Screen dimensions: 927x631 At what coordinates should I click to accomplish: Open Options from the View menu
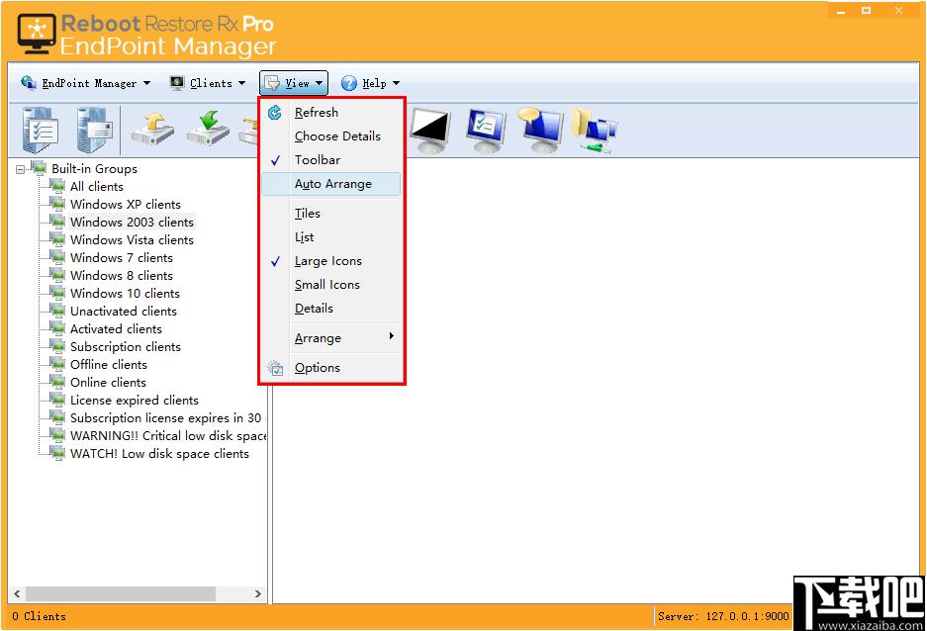[331, 368]
